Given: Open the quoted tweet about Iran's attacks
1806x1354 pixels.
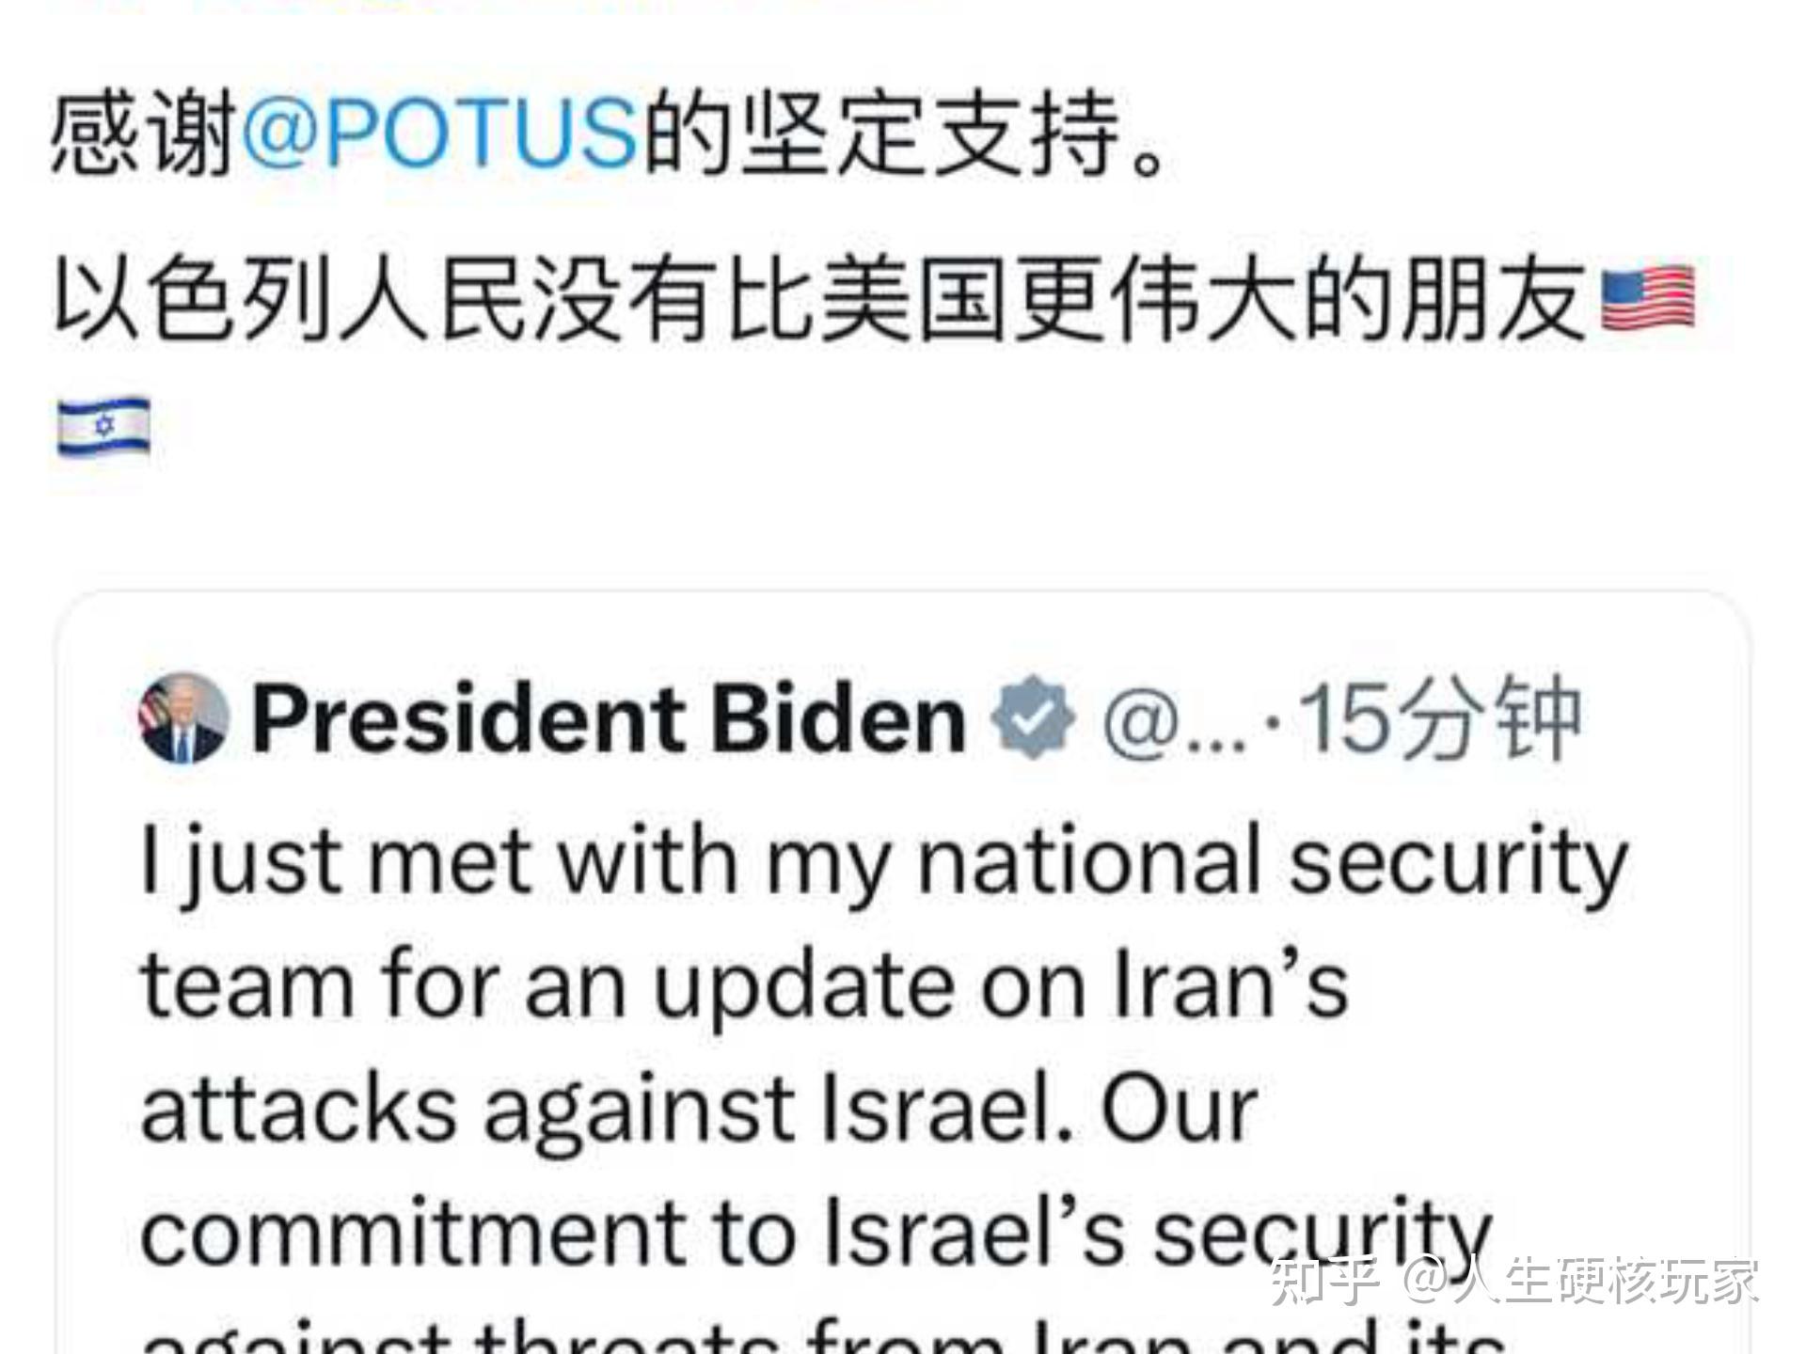Looking at the screenshot, I should [903, 973].
